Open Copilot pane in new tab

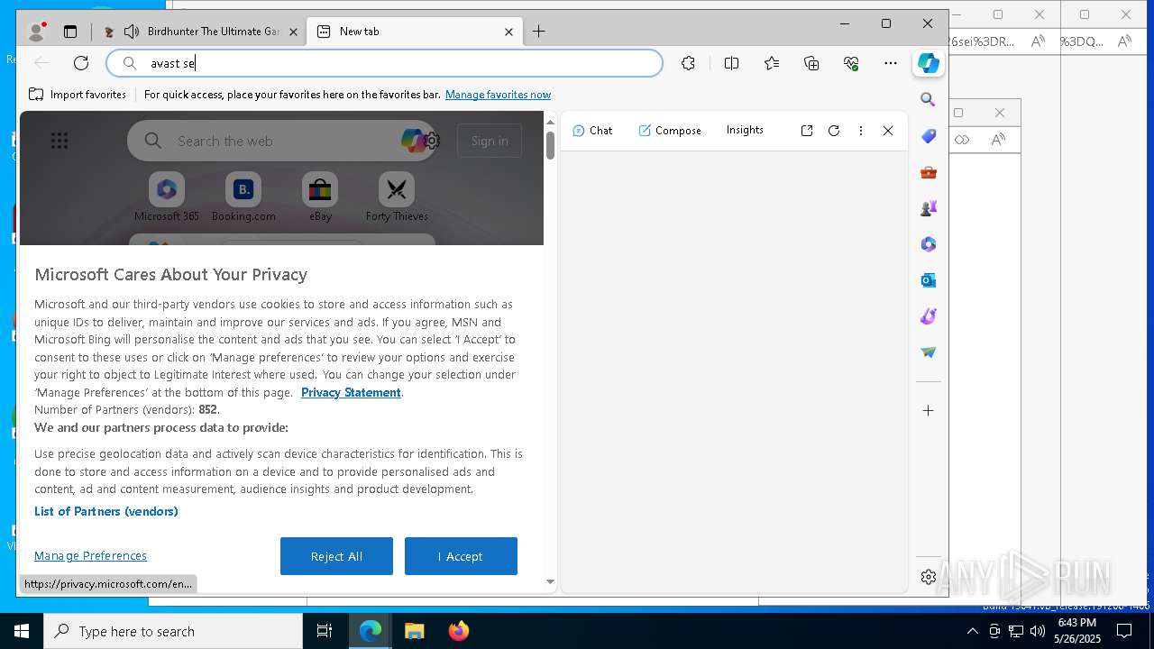pyautogui.click(x=807, y=131)
